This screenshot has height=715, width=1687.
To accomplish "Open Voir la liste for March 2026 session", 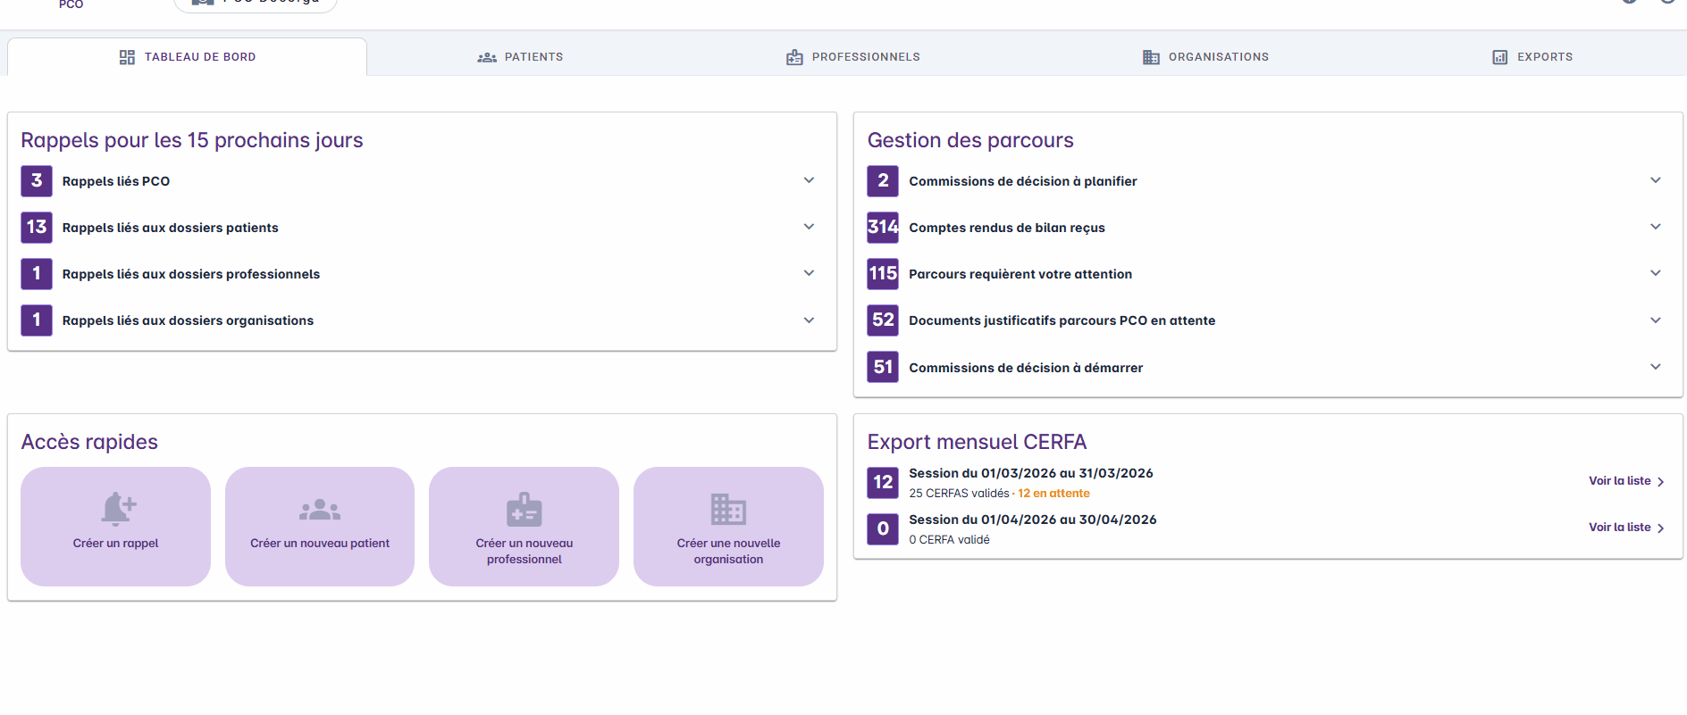I will [1625, 481].
